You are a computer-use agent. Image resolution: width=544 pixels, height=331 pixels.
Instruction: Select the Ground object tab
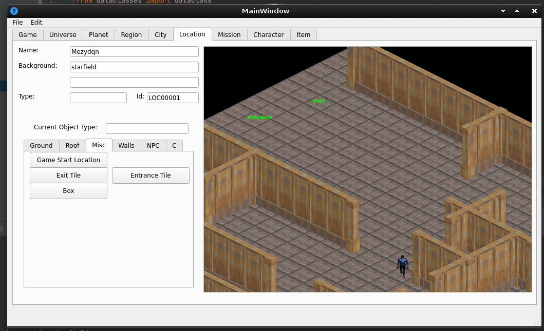point(41,145)
